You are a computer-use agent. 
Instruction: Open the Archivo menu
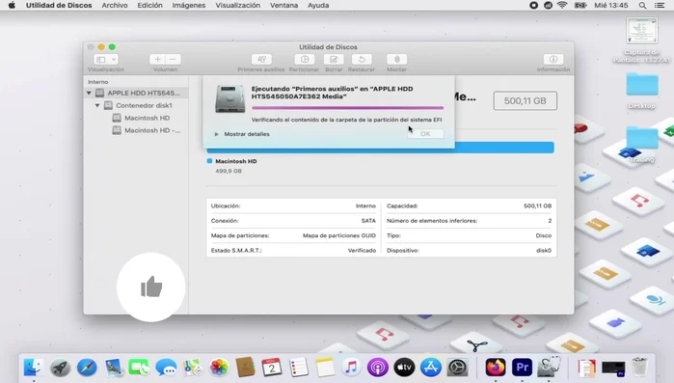115,5
